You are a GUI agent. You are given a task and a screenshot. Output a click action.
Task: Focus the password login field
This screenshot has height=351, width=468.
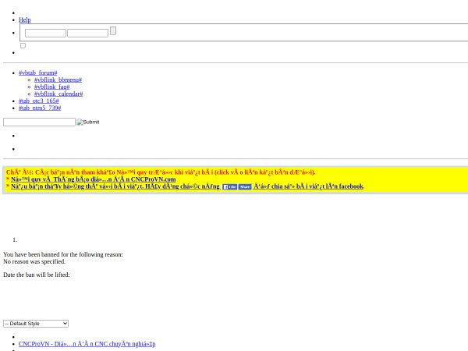coord(87,33)
